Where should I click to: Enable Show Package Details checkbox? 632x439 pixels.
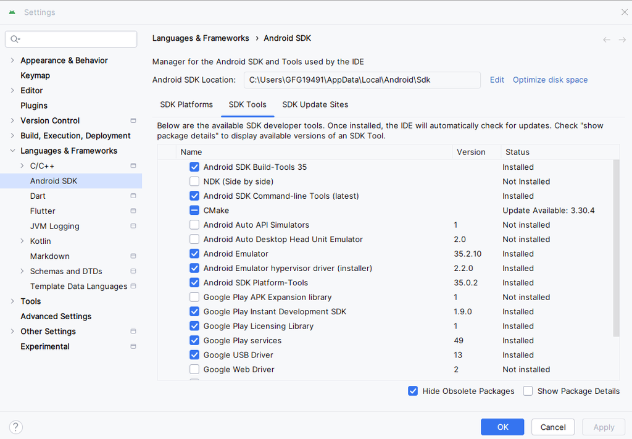(x=528, y=391)
